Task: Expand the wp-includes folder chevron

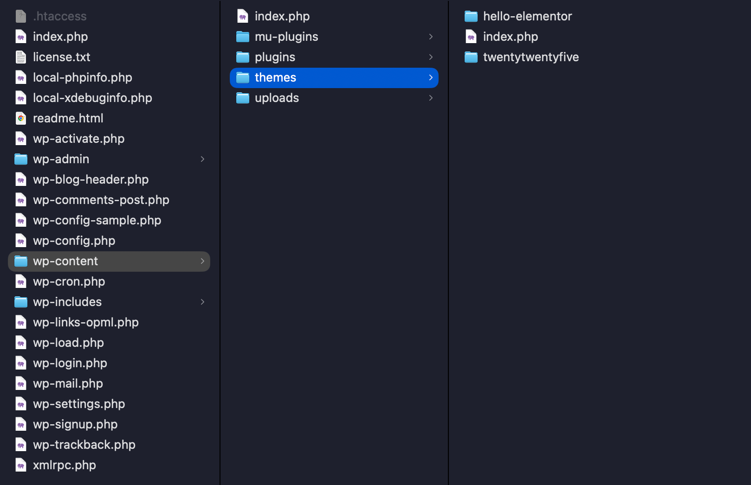Action: pyautogui.click(x=202, y=302)
